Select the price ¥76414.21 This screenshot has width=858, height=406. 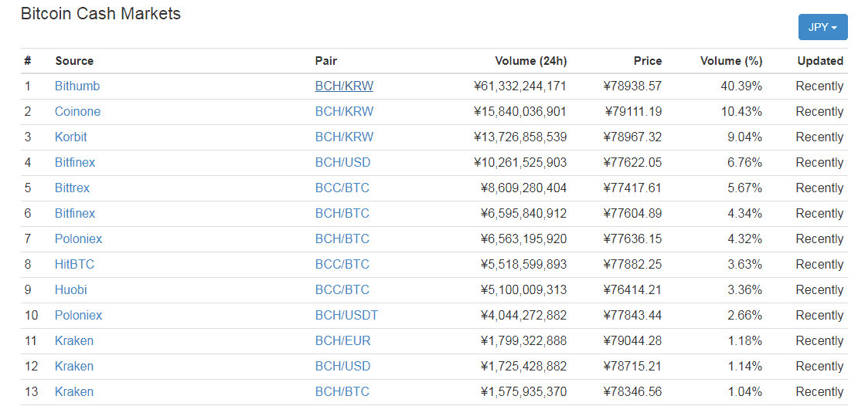coord(632,289)
